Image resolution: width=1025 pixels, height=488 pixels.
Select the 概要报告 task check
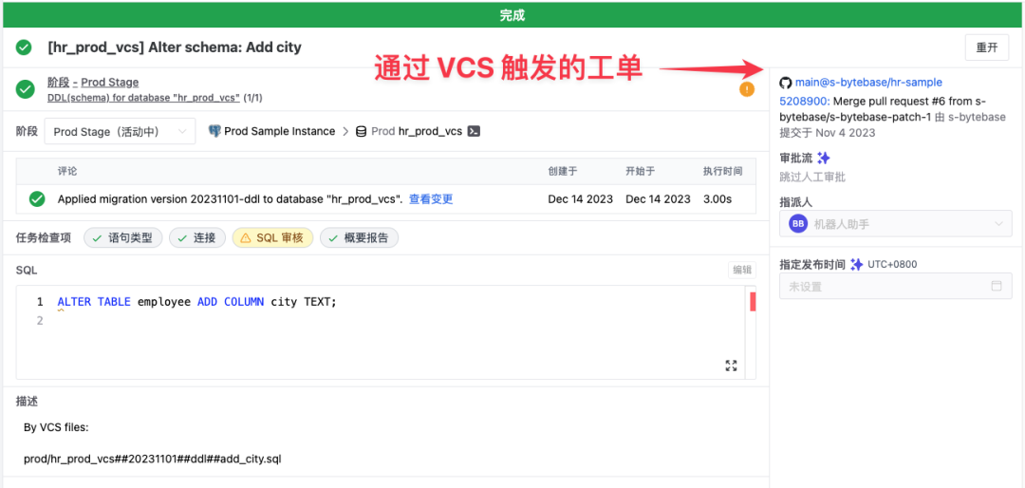(359, 238)
